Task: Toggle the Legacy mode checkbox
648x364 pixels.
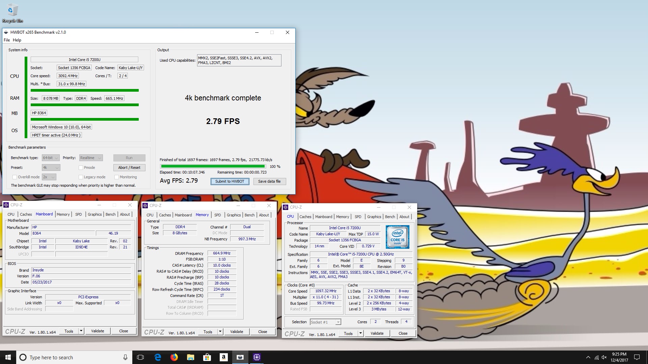Action: (81, 177)
